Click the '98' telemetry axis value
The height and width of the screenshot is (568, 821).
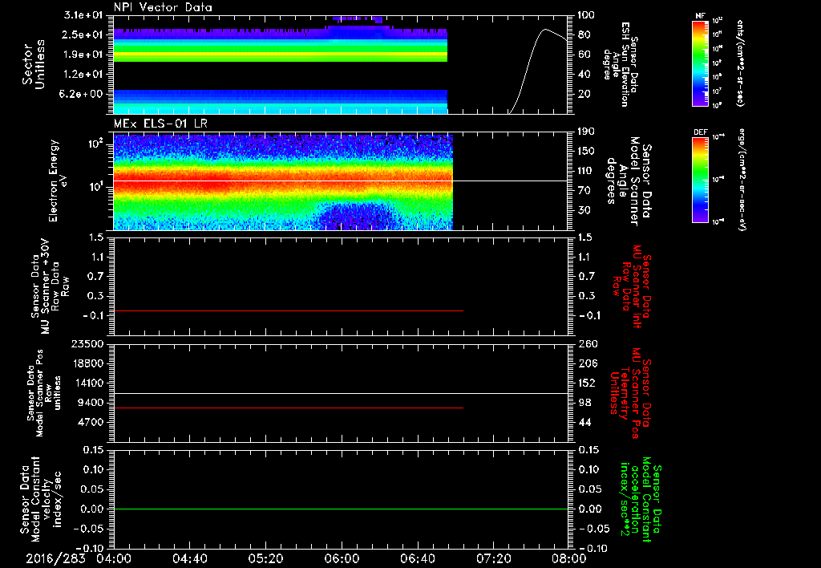pos(584,403)
